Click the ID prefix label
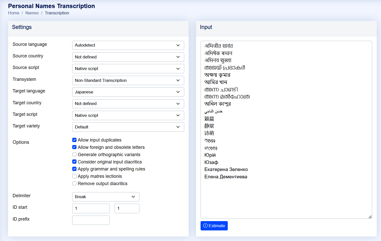This screenshot has width=381, height=241. coord(21,219)
